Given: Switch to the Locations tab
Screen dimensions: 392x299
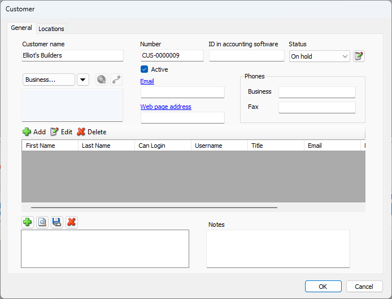Looking at the screenshot, I should (51, 29).
